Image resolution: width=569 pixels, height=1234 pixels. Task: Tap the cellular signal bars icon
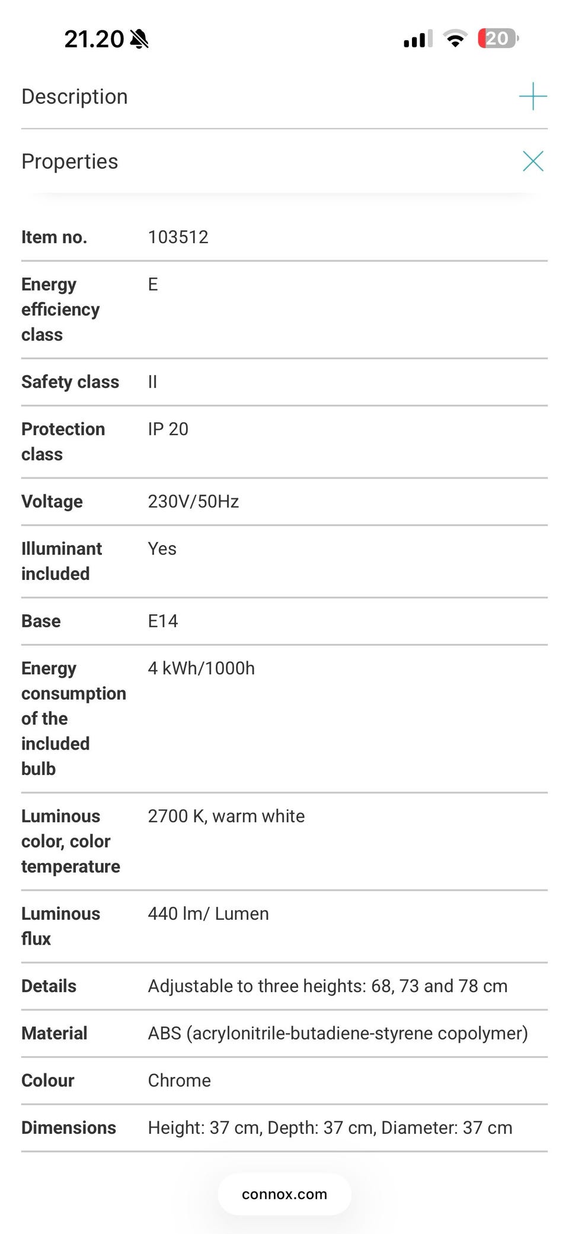(417, 39)
